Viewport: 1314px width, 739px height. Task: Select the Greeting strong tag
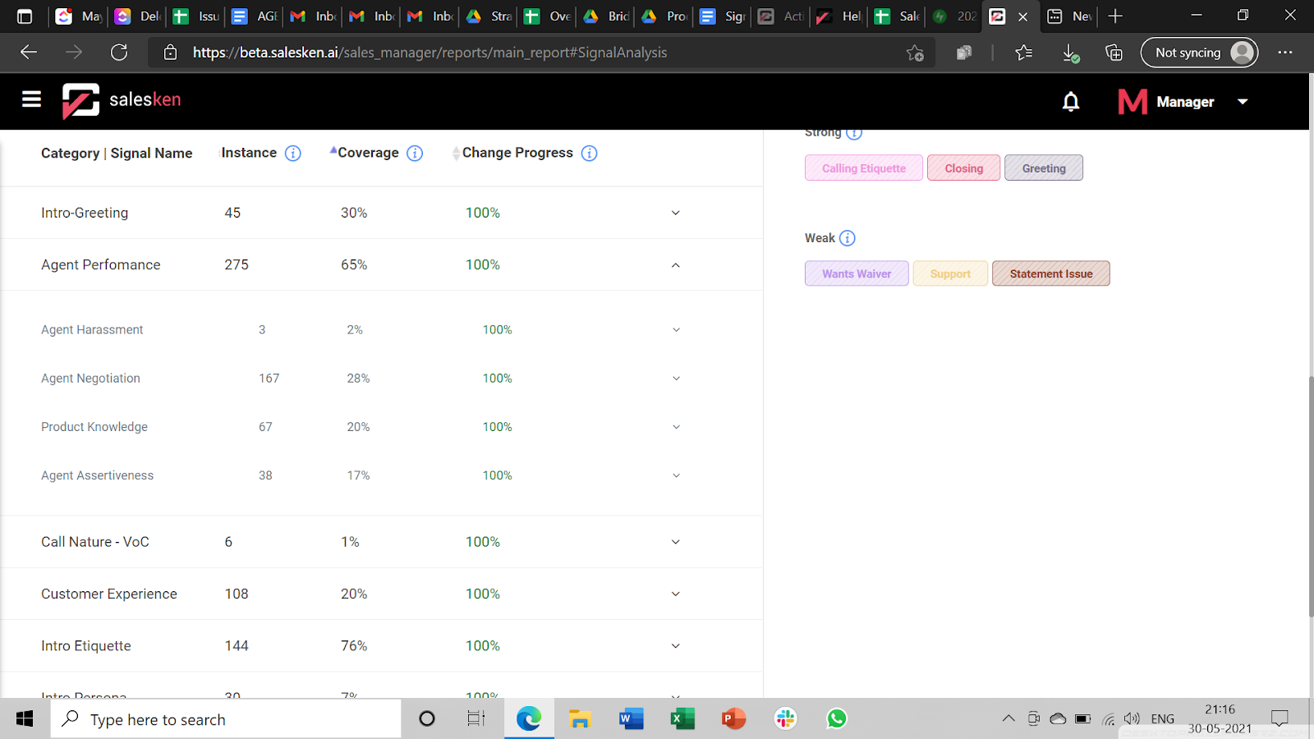click(1044, 168)
